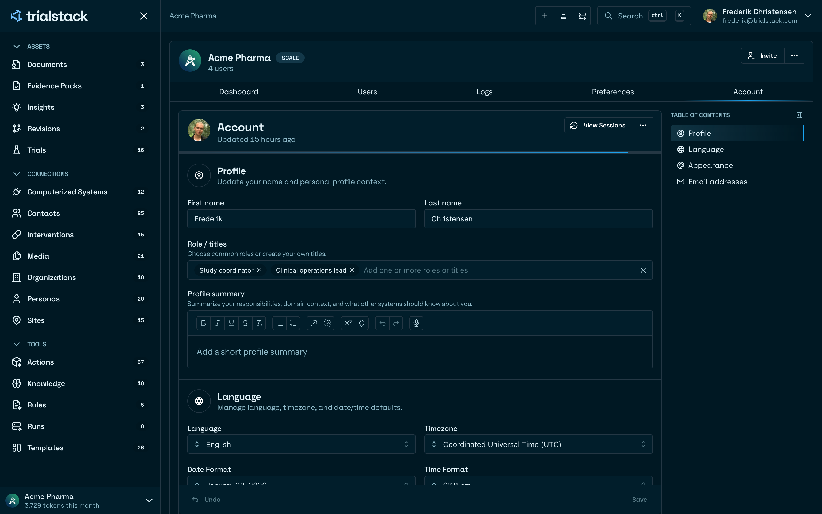The image size is (822, 514).
Task: Open Actions in the sidebar
Action: click(x=80, y=362)
